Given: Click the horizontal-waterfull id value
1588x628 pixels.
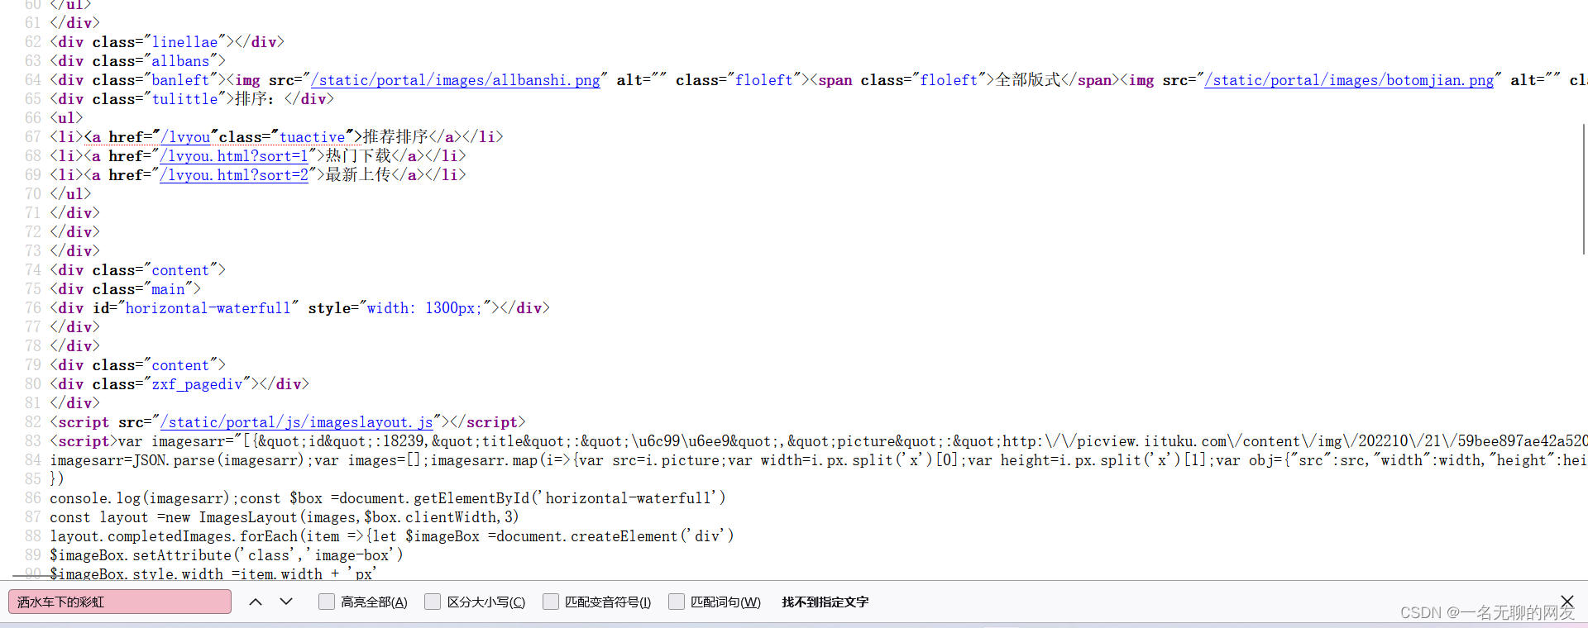Looking at the screenshot, I should coord(208,308).
